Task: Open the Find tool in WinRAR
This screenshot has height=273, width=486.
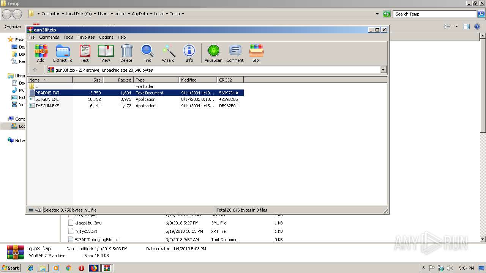Action: (x=147, y=53)
